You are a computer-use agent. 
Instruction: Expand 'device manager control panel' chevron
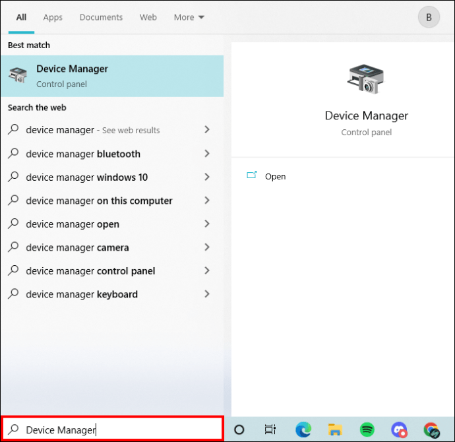point(207,270)
